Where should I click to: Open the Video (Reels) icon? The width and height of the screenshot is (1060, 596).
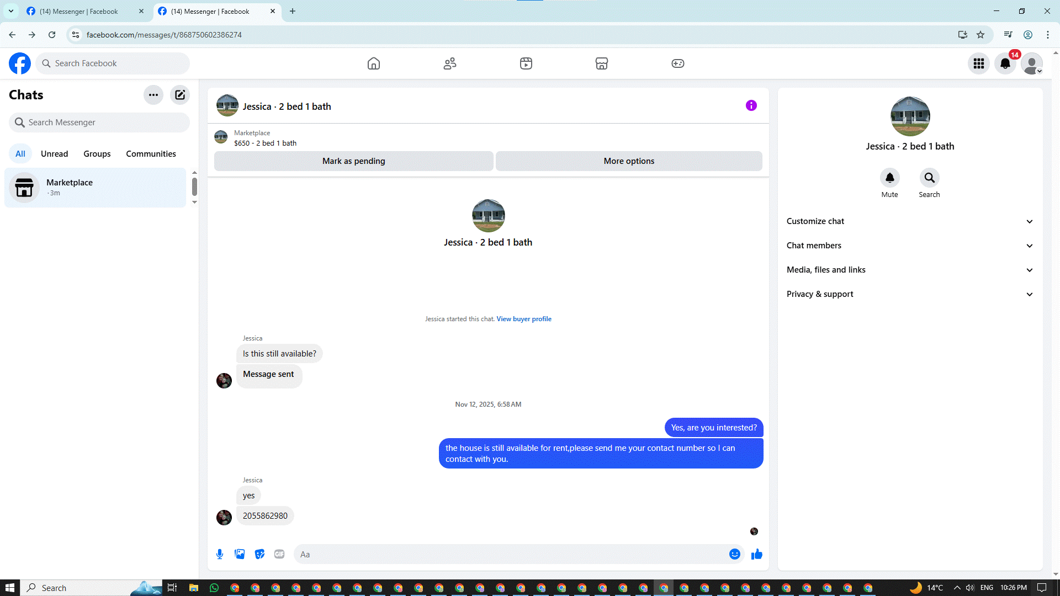point(526,63)
